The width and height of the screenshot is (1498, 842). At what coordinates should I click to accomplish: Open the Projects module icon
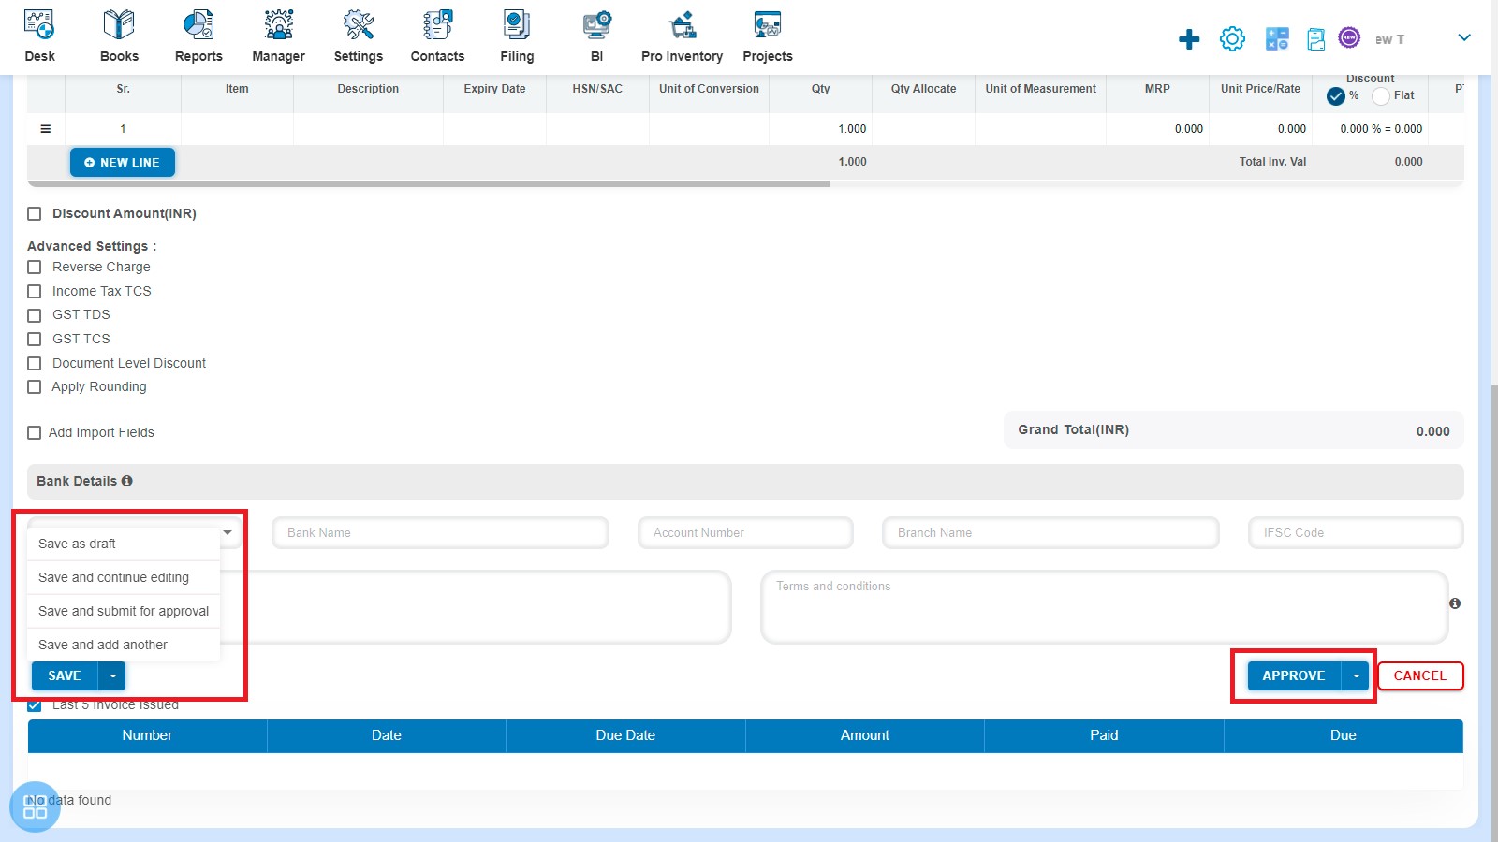[x=768, y=24]
